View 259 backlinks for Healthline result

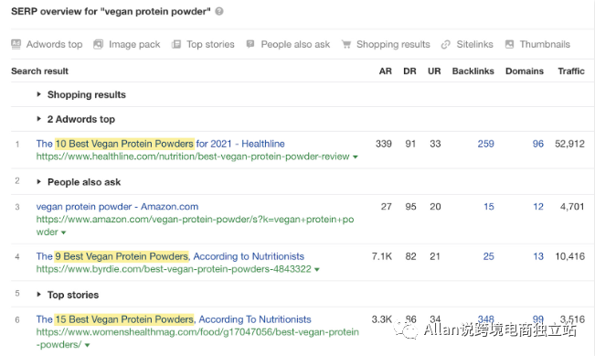485,144
